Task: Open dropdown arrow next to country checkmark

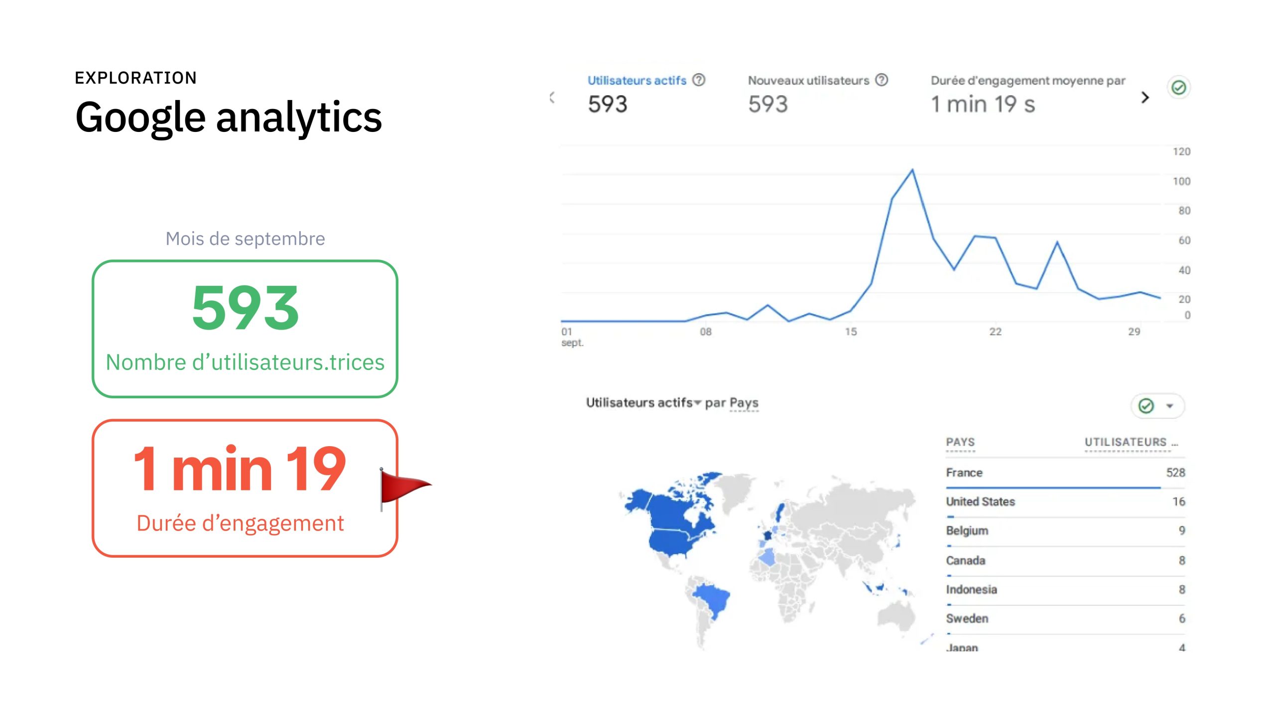Action: click(x=1170, y=406)
